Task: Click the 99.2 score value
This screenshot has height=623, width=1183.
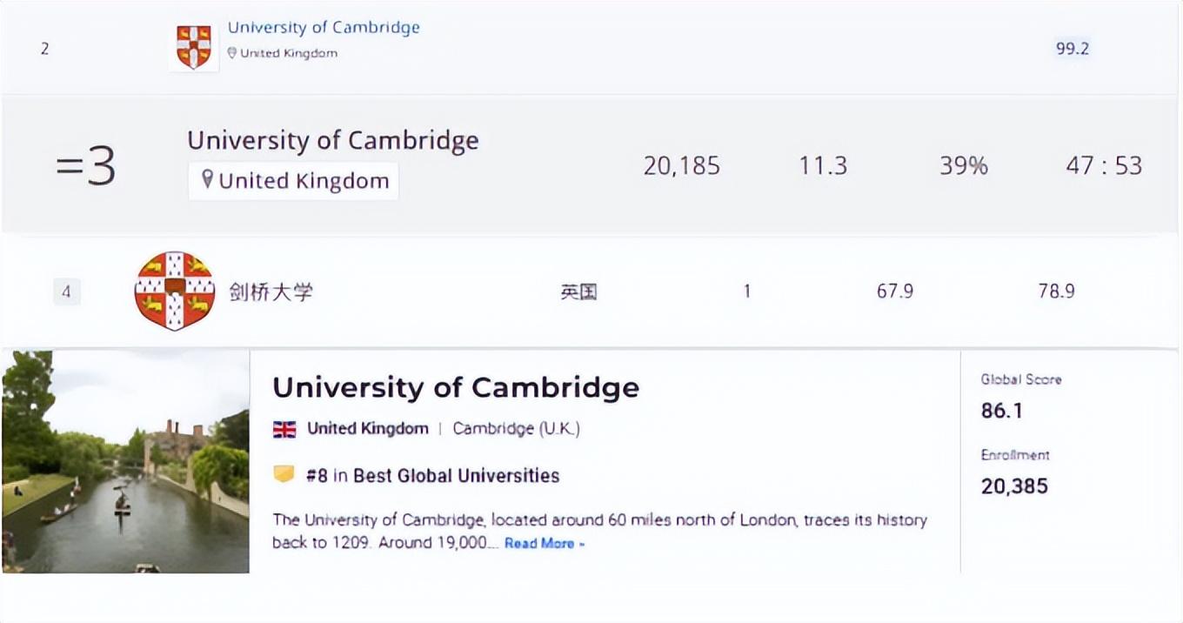Action: [1073, 49]
